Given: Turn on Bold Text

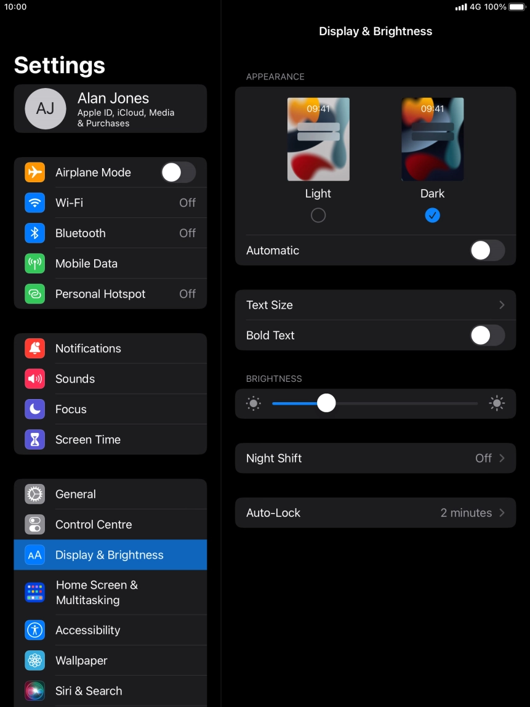Looking at the screenshot, I should point(488,336).
